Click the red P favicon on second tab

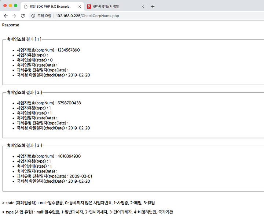[x=89, y=7]
